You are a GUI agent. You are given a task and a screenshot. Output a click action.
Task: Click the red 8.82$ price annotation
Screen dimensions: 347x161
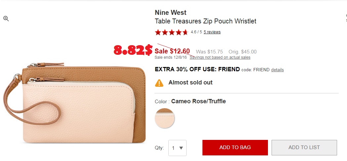(x=133, y=50)
